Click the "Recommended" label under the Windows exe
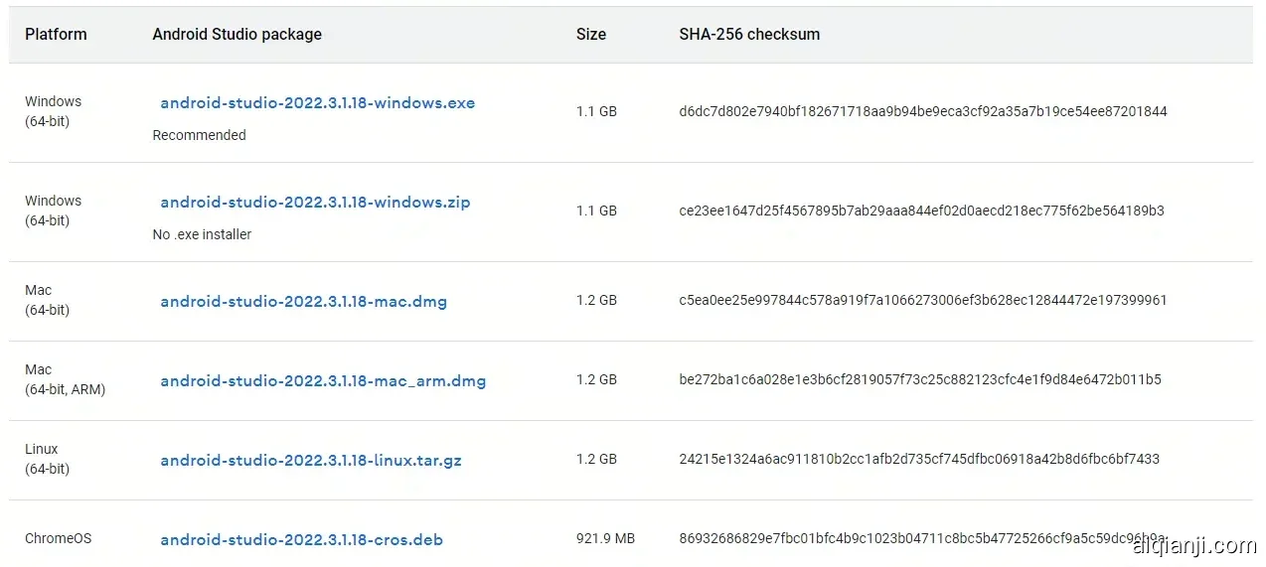Viewport: 1266px width, 567px height. 199,136
